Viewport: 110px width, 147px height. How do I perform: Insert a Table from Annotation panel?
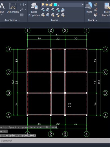click(22, 15)
